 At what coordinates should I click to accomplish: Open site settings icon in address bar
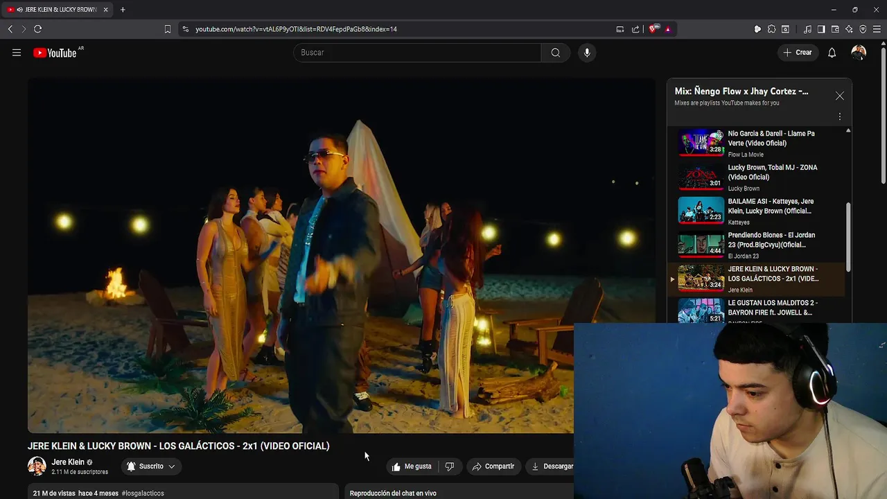click(185, 29)
